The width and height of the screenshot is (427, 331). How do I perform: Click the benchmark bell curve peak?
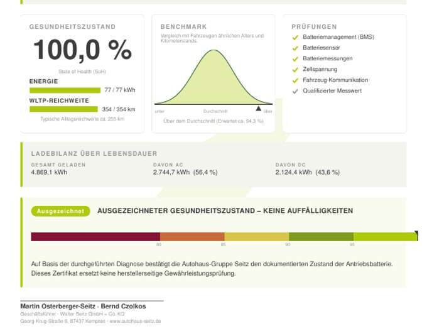[x=213, y=50]
